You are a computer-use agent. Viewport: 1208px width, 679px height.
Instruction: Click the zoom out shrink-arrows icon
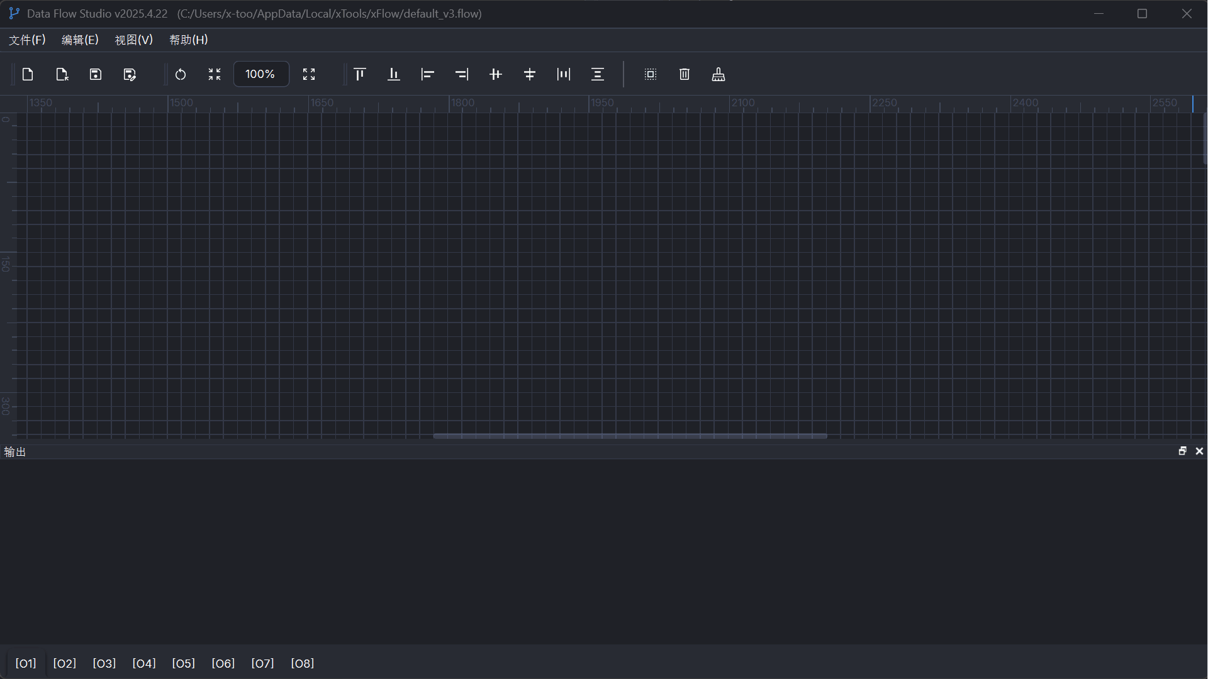215,74
